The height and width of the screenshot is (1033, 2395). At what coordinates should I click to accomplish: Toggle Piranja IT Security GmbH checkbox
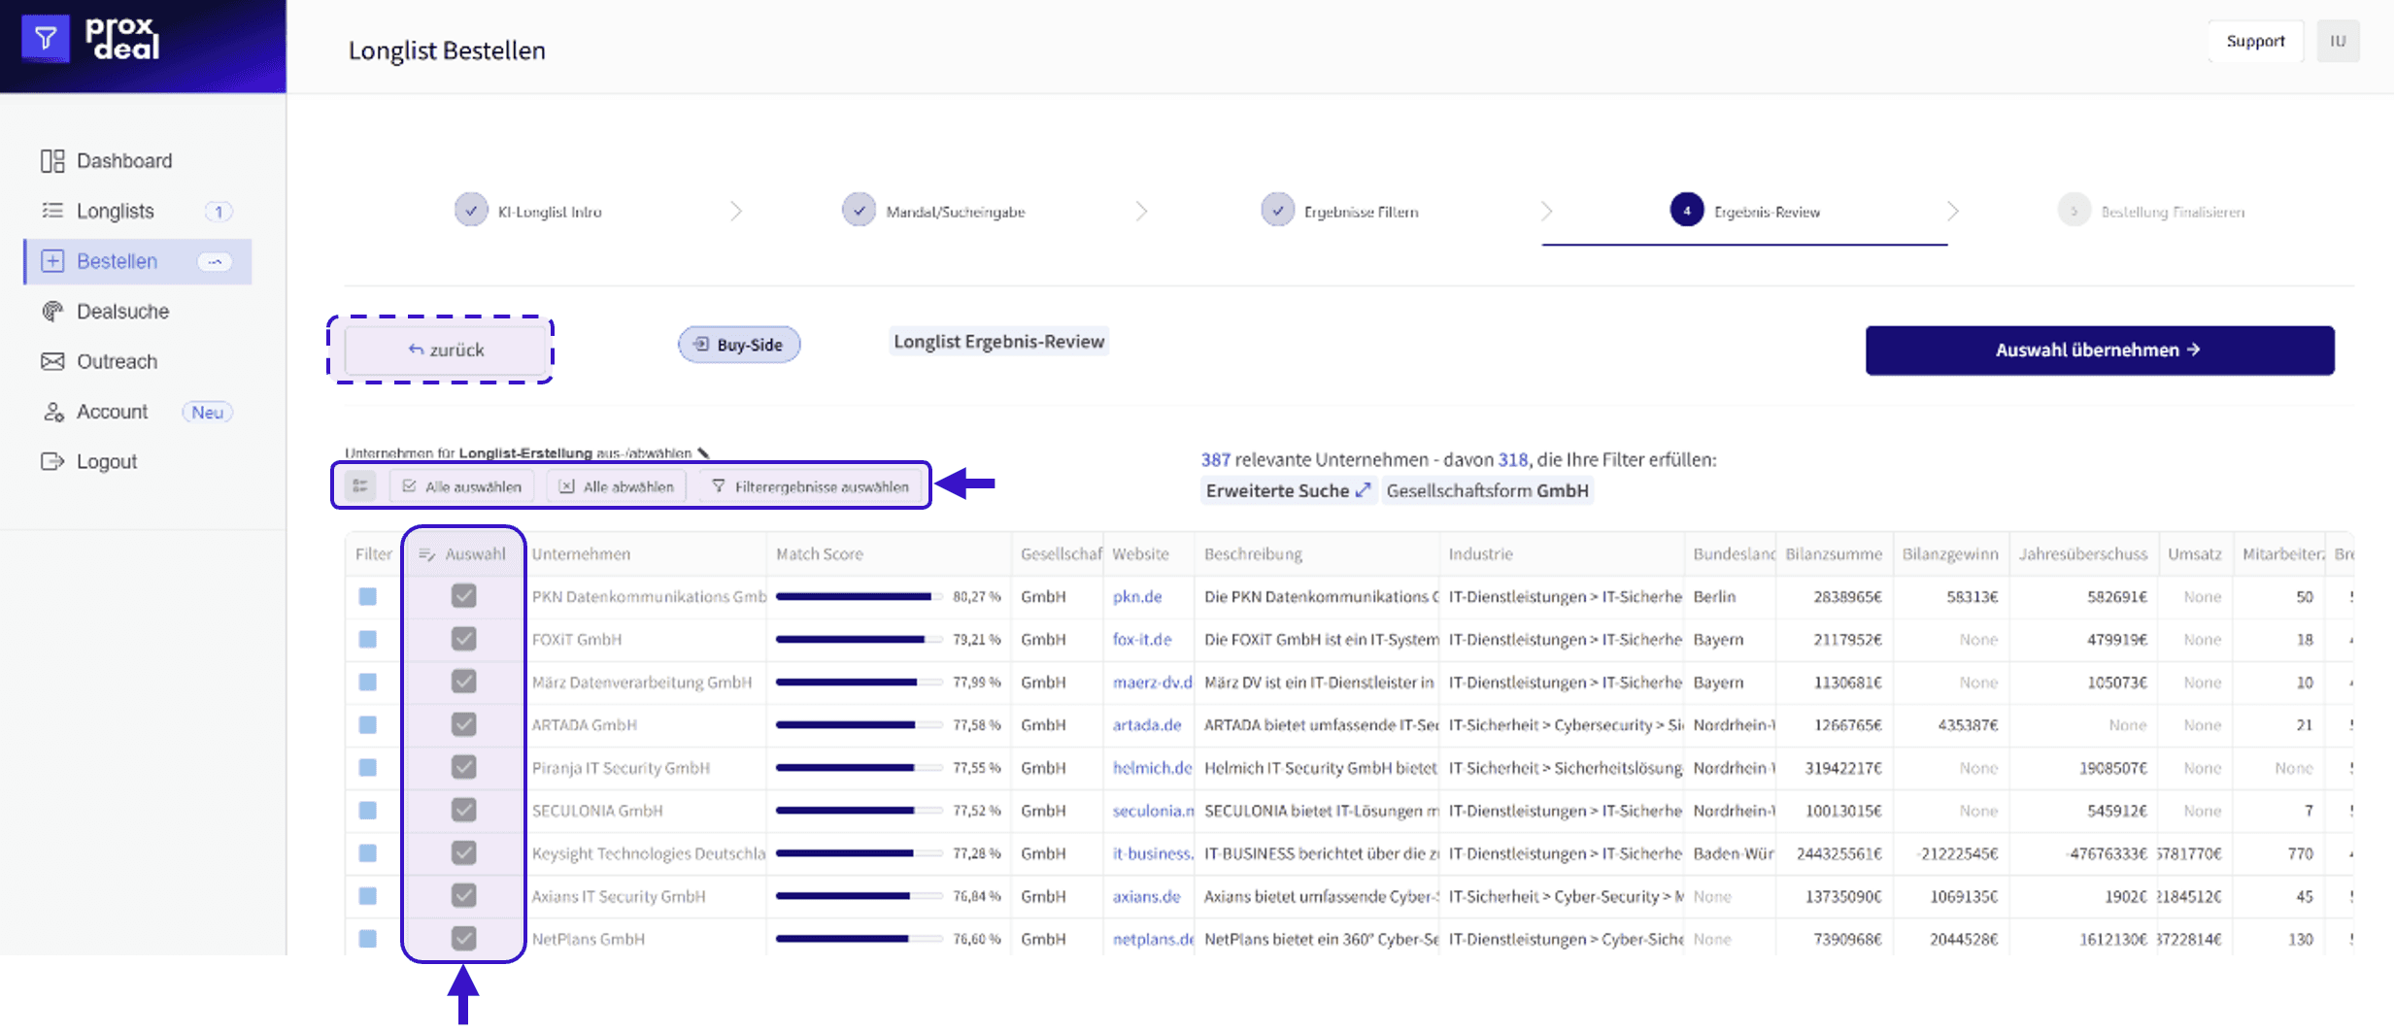464,767
